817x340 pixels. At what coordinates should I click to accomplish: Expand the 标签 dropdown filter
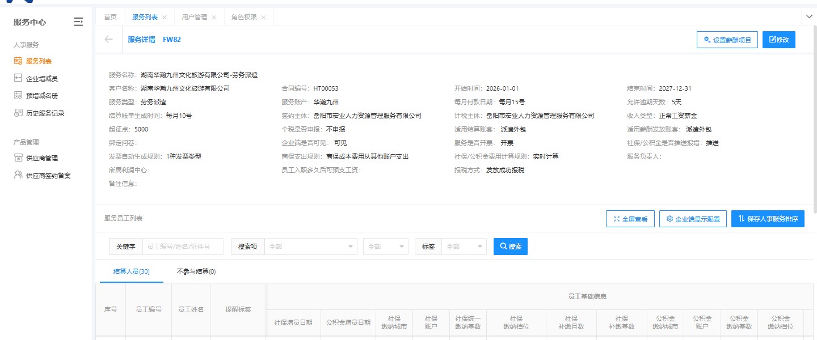pyautogui.click(x=464, y=246)
